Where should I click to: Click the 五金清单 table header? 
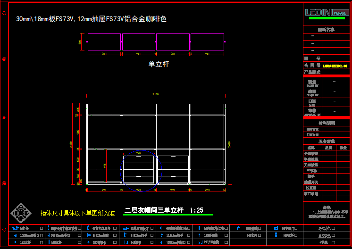327,141
